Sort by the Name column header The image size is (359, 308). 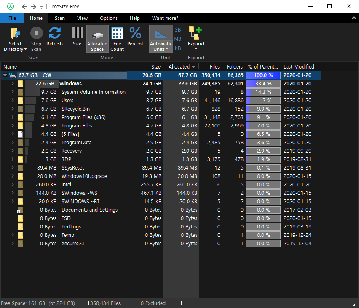[64, 67]
